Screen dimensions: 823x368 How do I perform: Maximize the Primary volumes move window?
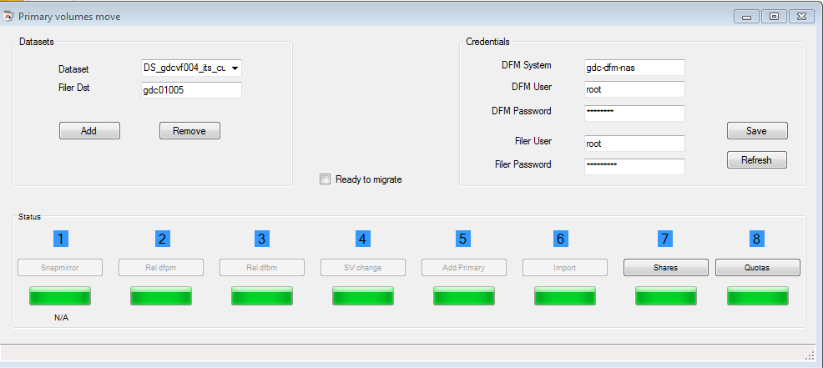[774, 17]
